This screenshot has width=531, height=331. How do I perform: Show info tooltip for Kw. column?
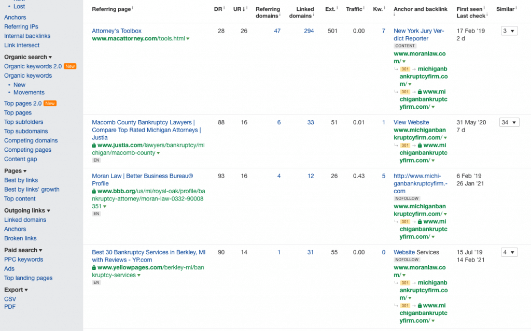click(384, 8)
